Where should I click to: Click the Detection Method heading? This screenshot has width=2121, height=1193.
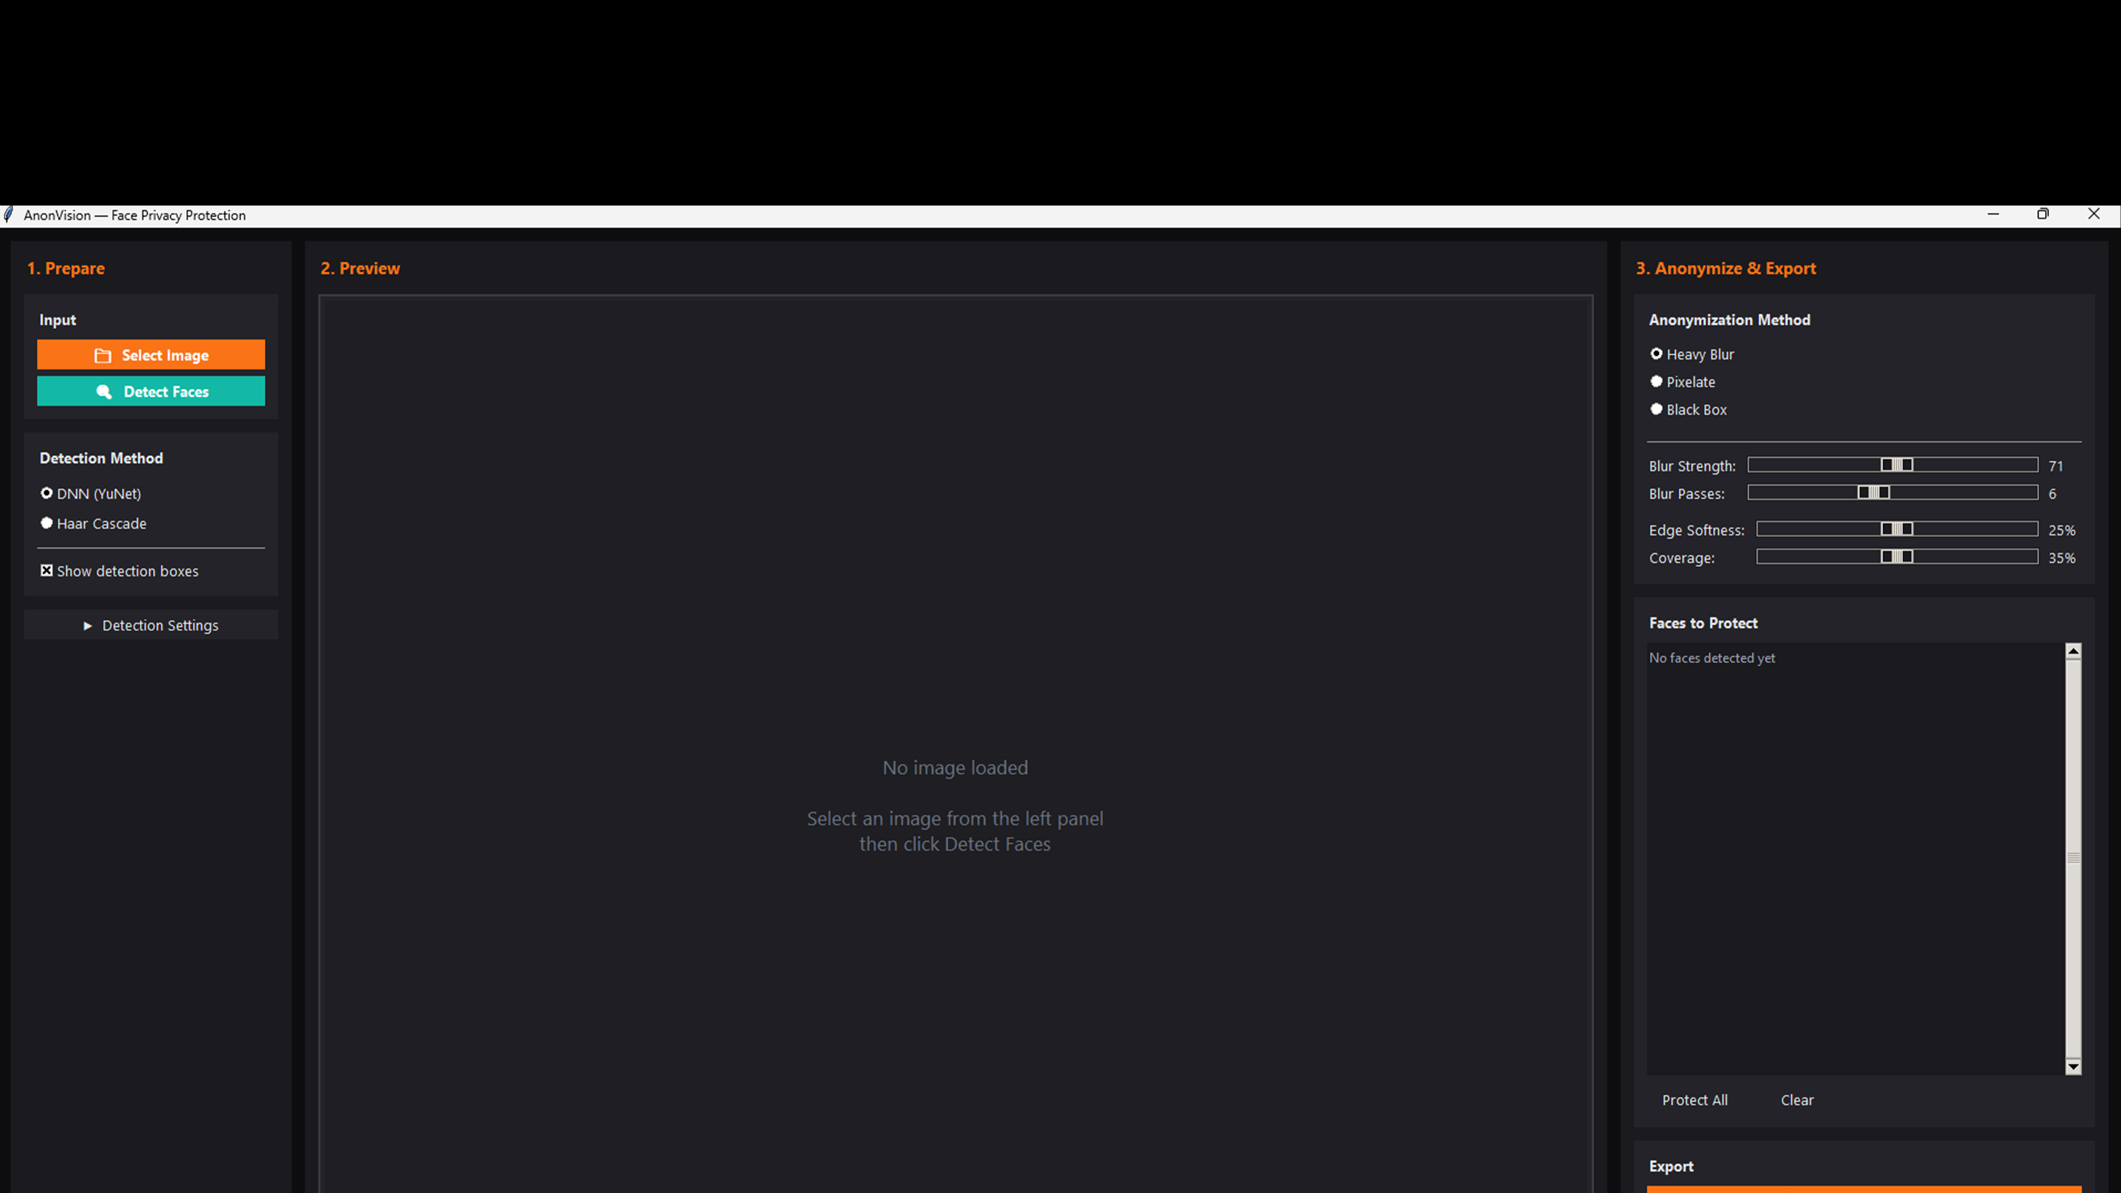(101, 459)
